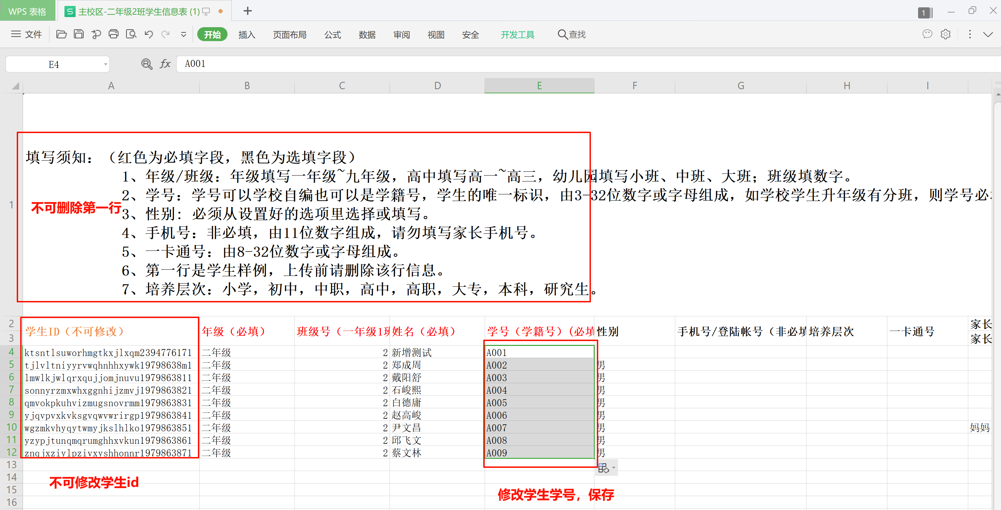Viewport: 1001px width, 510px height.
Task: Select the 页面布局 ribbon tab
Action: coord(290,34)
